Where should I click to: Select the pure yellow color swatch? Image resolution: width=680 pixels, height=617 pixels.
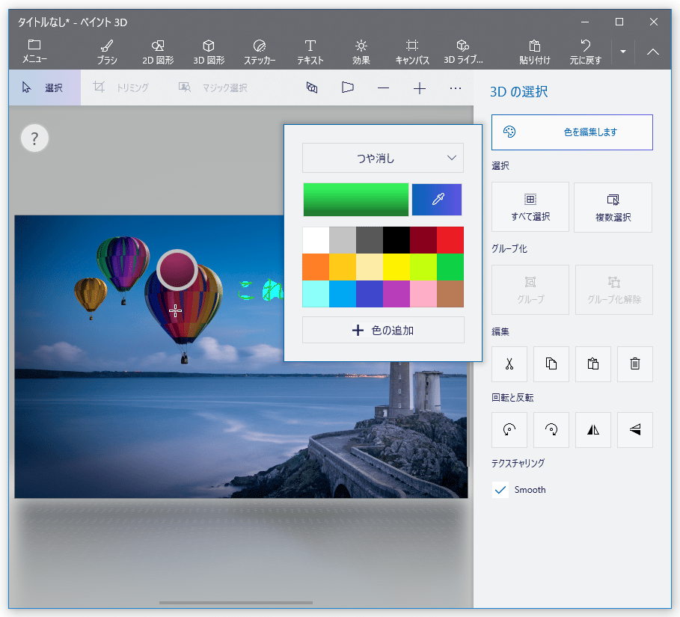pos(396,267)
